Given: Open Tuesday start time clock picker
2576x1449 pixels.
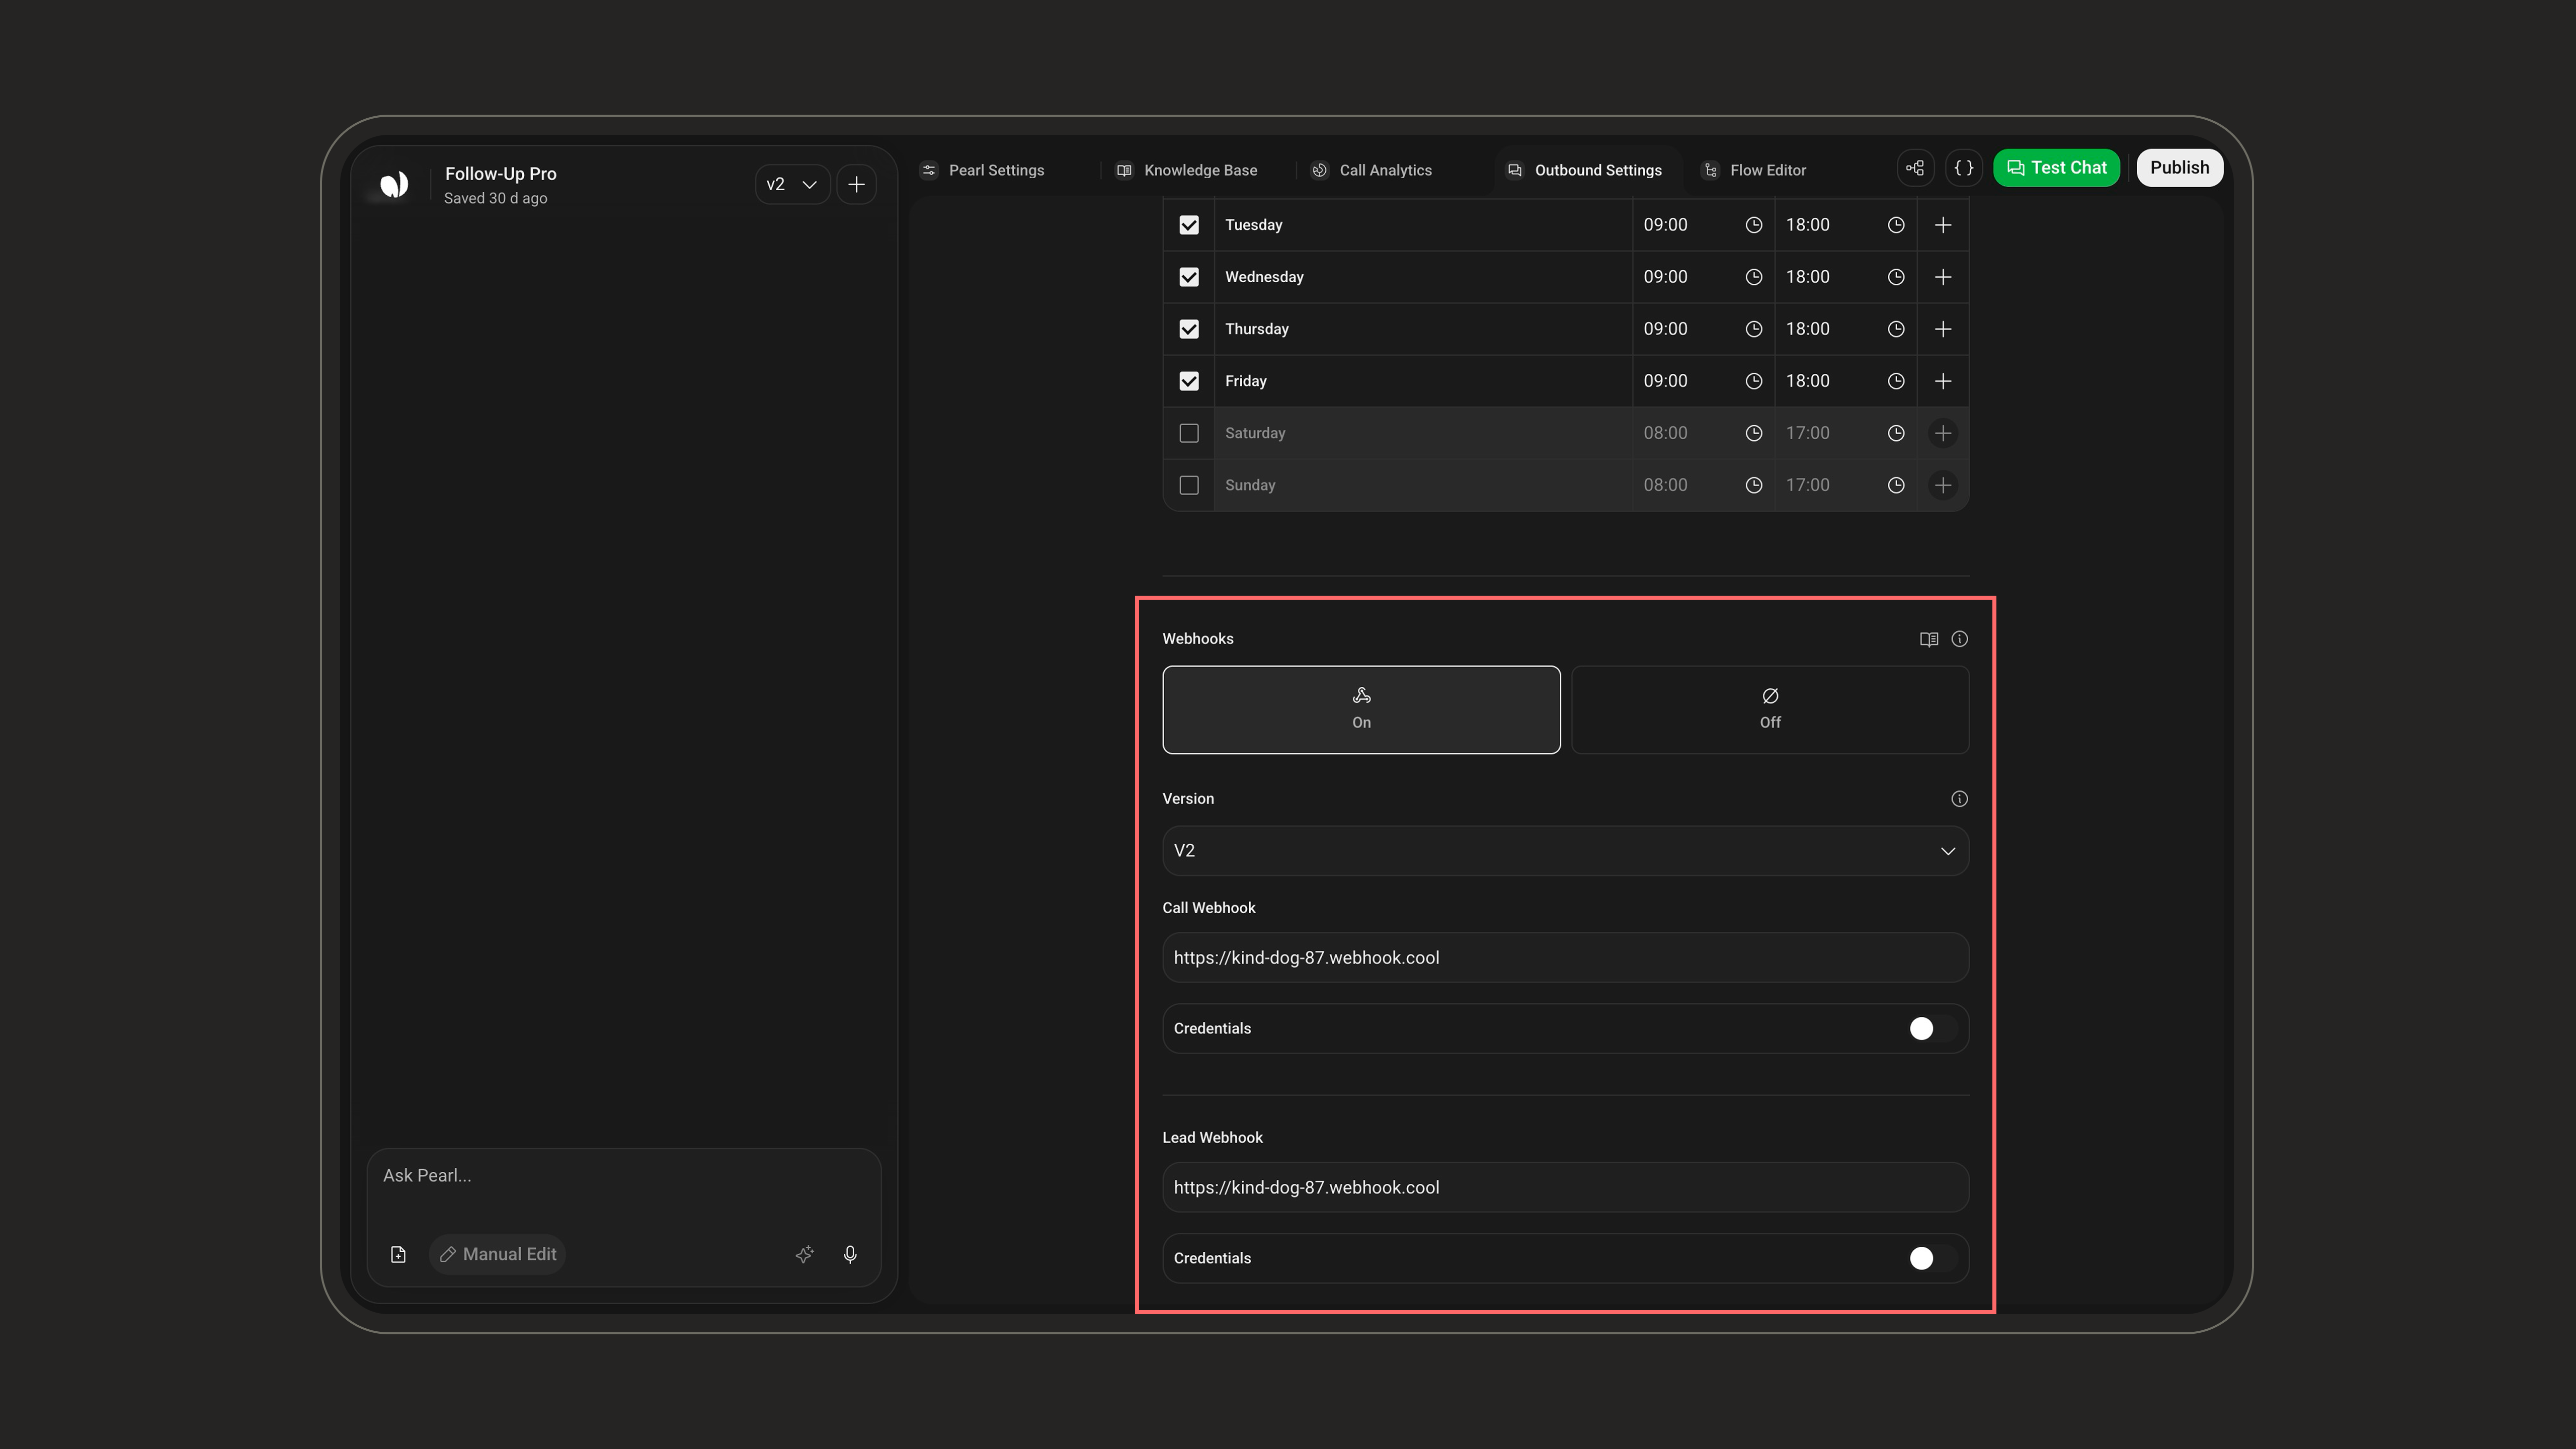Looking at the screenshot, I should 1754,225.
